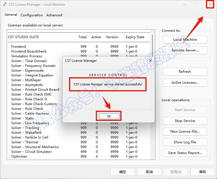Select Solver - Eigenmode entry
Viewport: 217px width, 179px height.
[x=28, y=71]
